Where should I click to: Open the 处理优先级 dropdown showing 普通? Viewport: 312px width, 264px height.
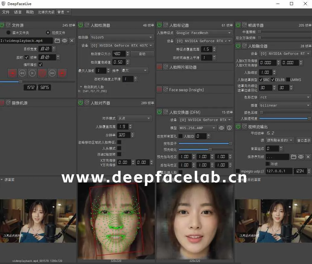(x=63, y=12)
